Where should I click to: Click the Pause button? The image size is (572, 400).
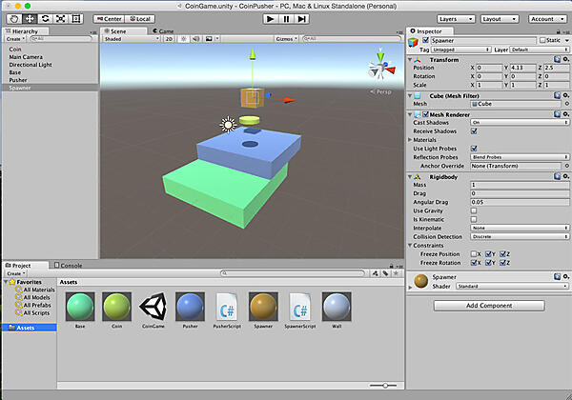[286, 18]
